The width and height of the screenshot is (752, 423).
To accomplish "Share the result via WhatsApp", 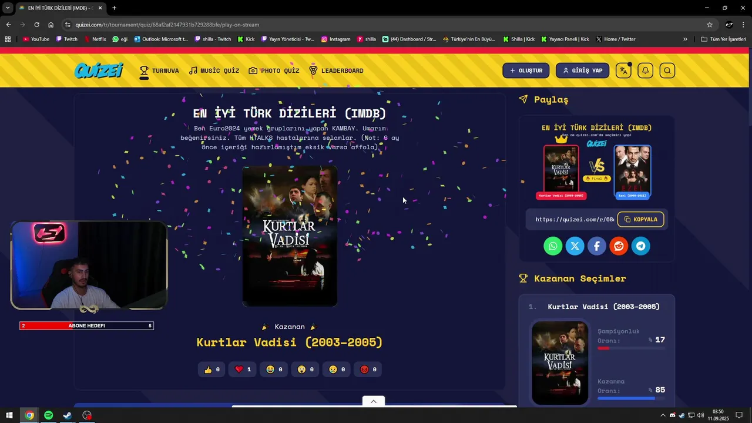I will coord(553,246).
